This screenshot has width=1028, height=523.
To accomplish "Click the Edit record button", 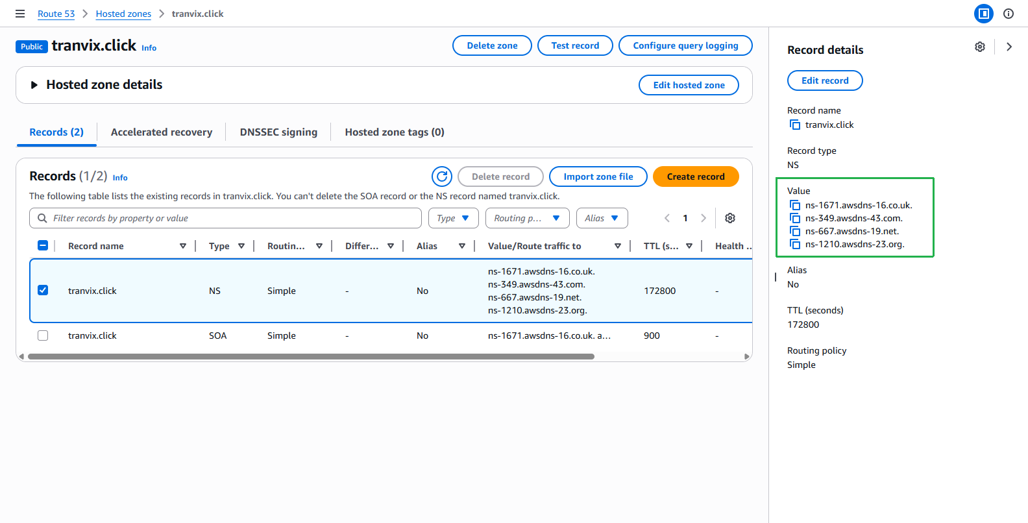I will [825, 80].
